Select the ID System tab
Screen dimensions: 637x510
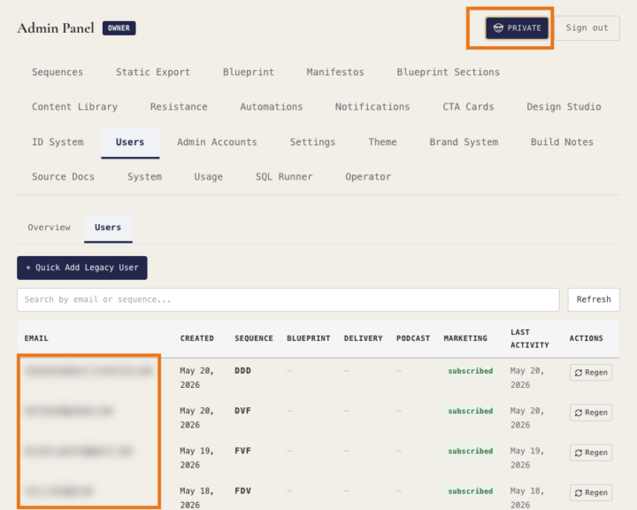click(58, 142)
